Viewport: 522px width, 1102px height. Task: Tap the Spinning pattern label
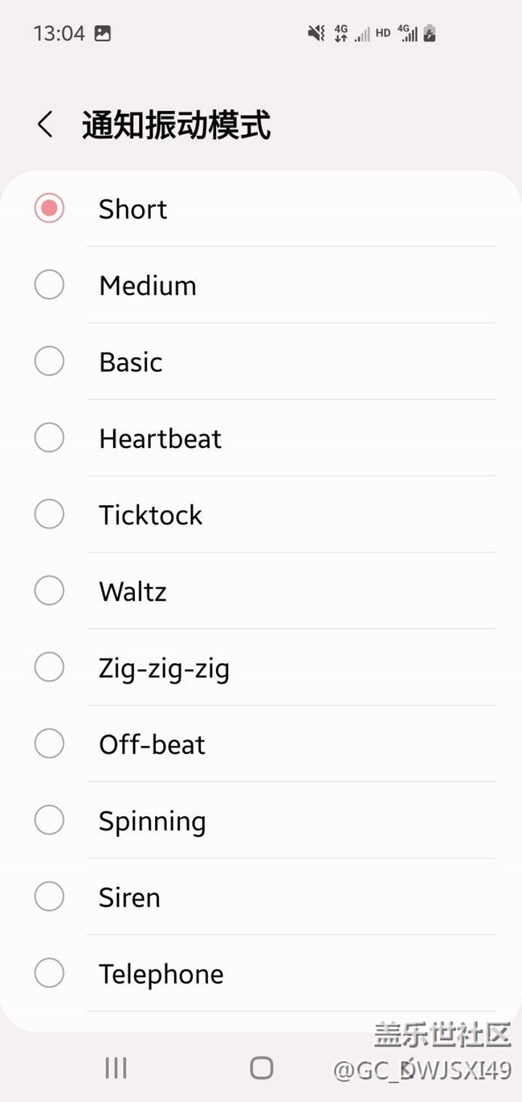coord(152,821)
